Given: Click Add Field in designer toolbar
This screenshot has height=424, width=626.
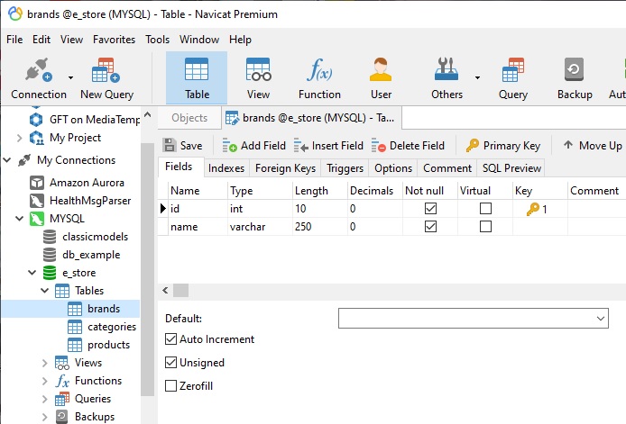Looking at the screenshot, I should pos(253,146).
